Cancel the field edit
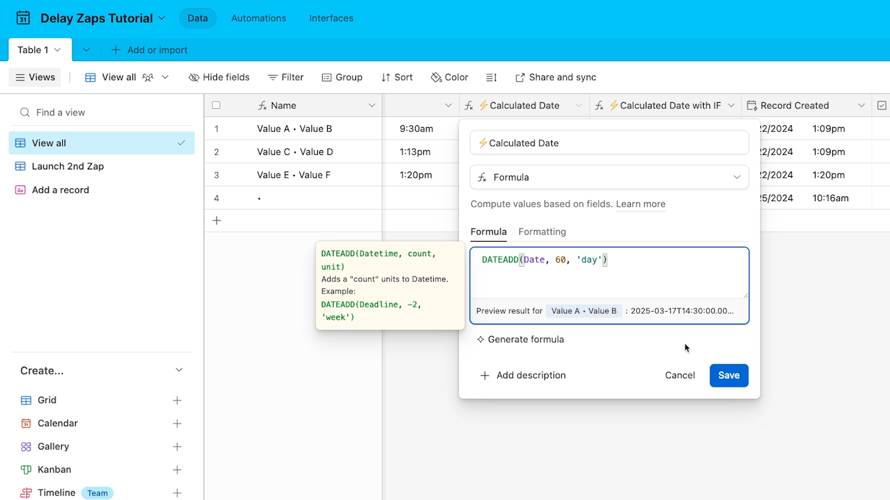 (680, 376)
